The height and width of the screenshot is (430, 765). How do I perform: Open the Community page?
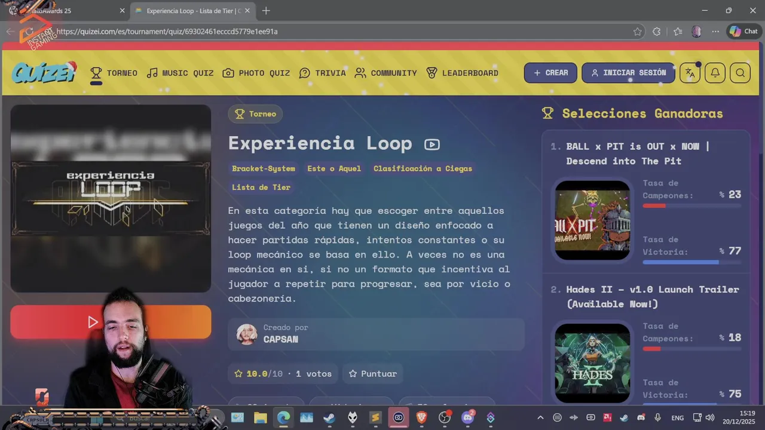385,73
